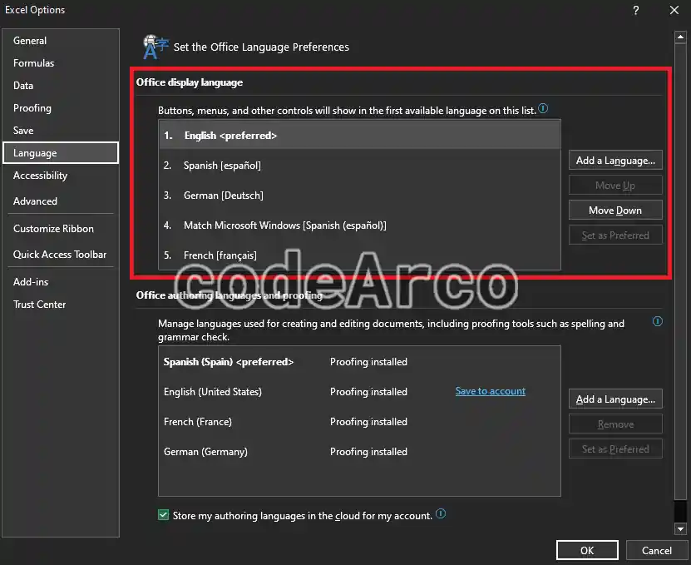The height and width of the screenshot is (565, 691).
Task: Select Spanish [español] display language
Action: point(359,166)
